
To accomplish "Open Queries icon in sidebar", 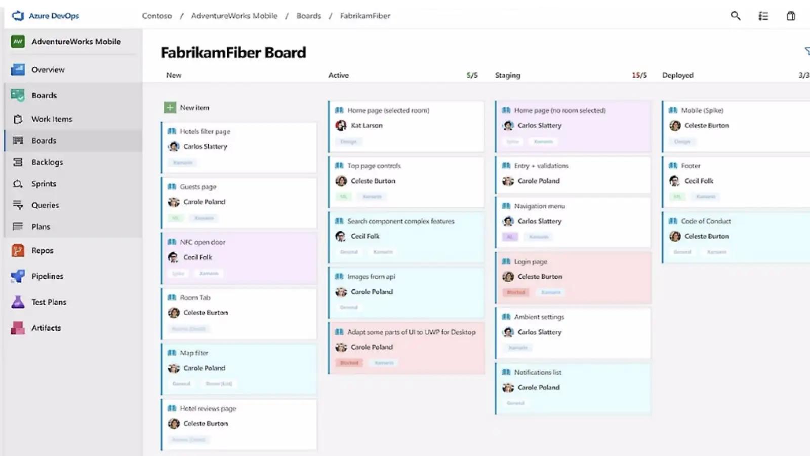I will point(18,205).
